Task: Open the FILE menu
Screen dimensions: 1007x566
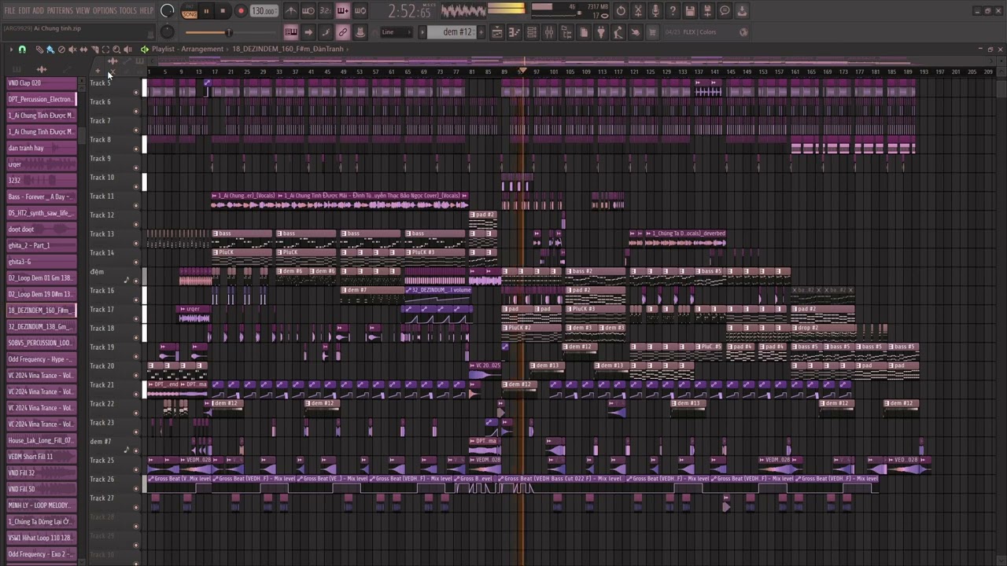Action: [10, 10]
